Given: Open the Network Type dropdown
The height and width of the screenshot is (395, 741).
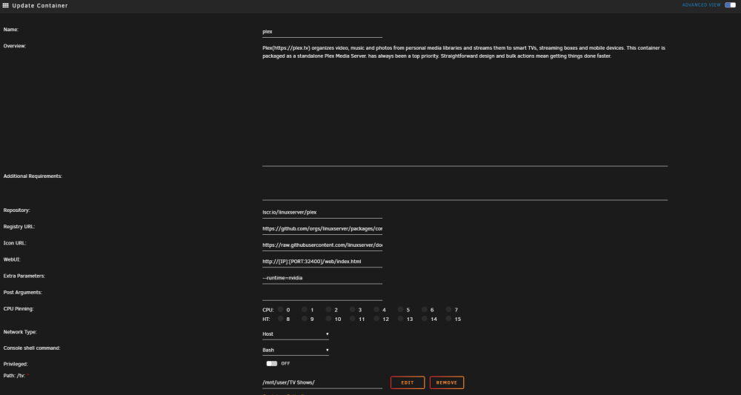Looking at the screenshot, I should pos(296,334).
